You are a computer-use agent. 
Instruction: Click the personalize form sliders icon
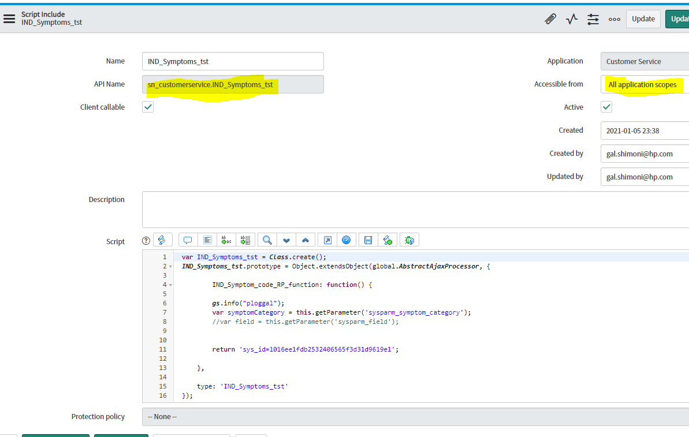[593, 19]
